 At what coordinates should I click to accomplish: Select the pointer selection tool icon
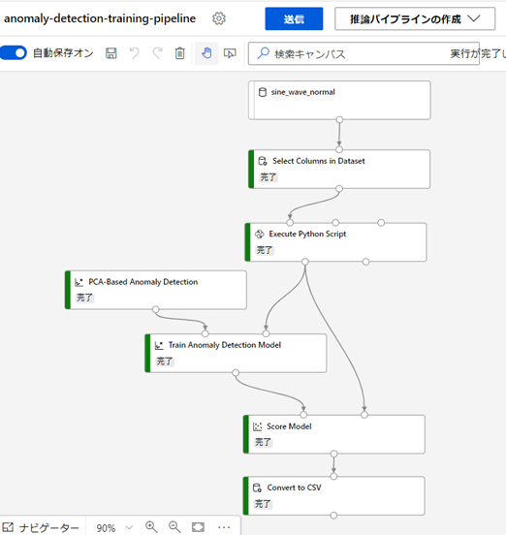230,53
